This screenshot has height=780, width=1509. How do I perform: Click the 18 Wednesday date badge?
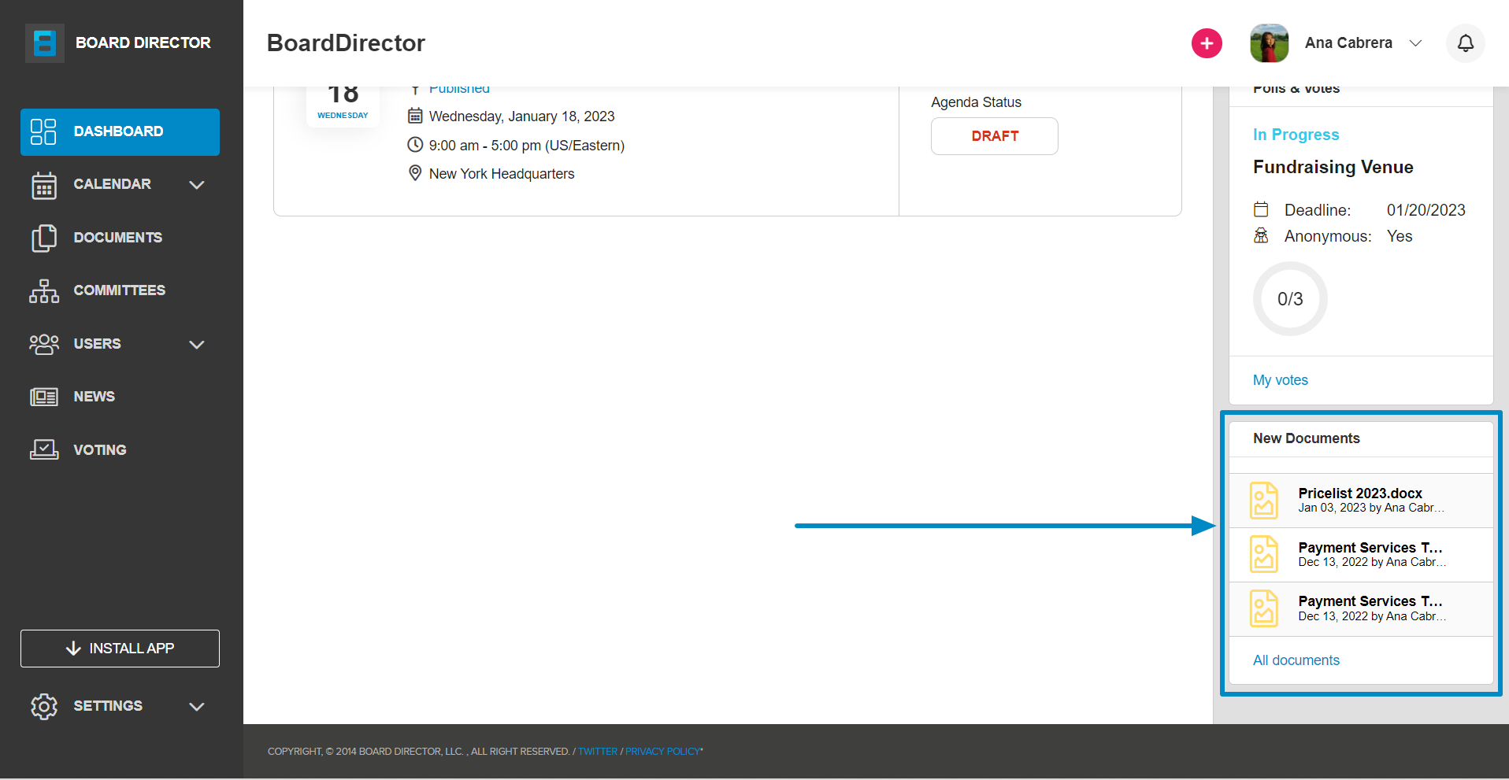[x=343, y=105]
